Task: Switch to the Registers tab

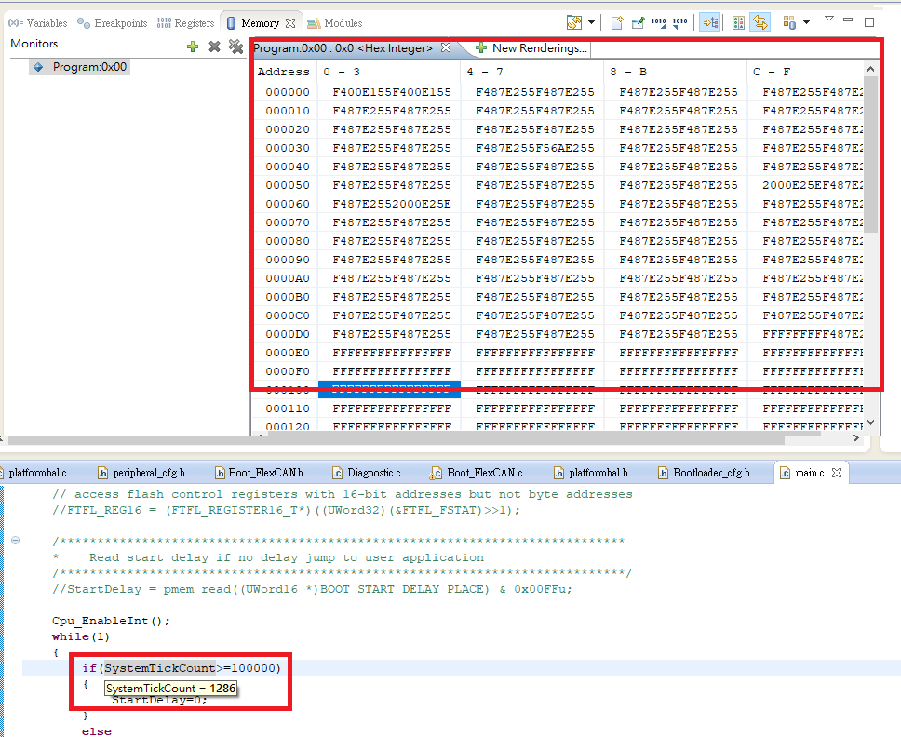Action: coord(185,23)
